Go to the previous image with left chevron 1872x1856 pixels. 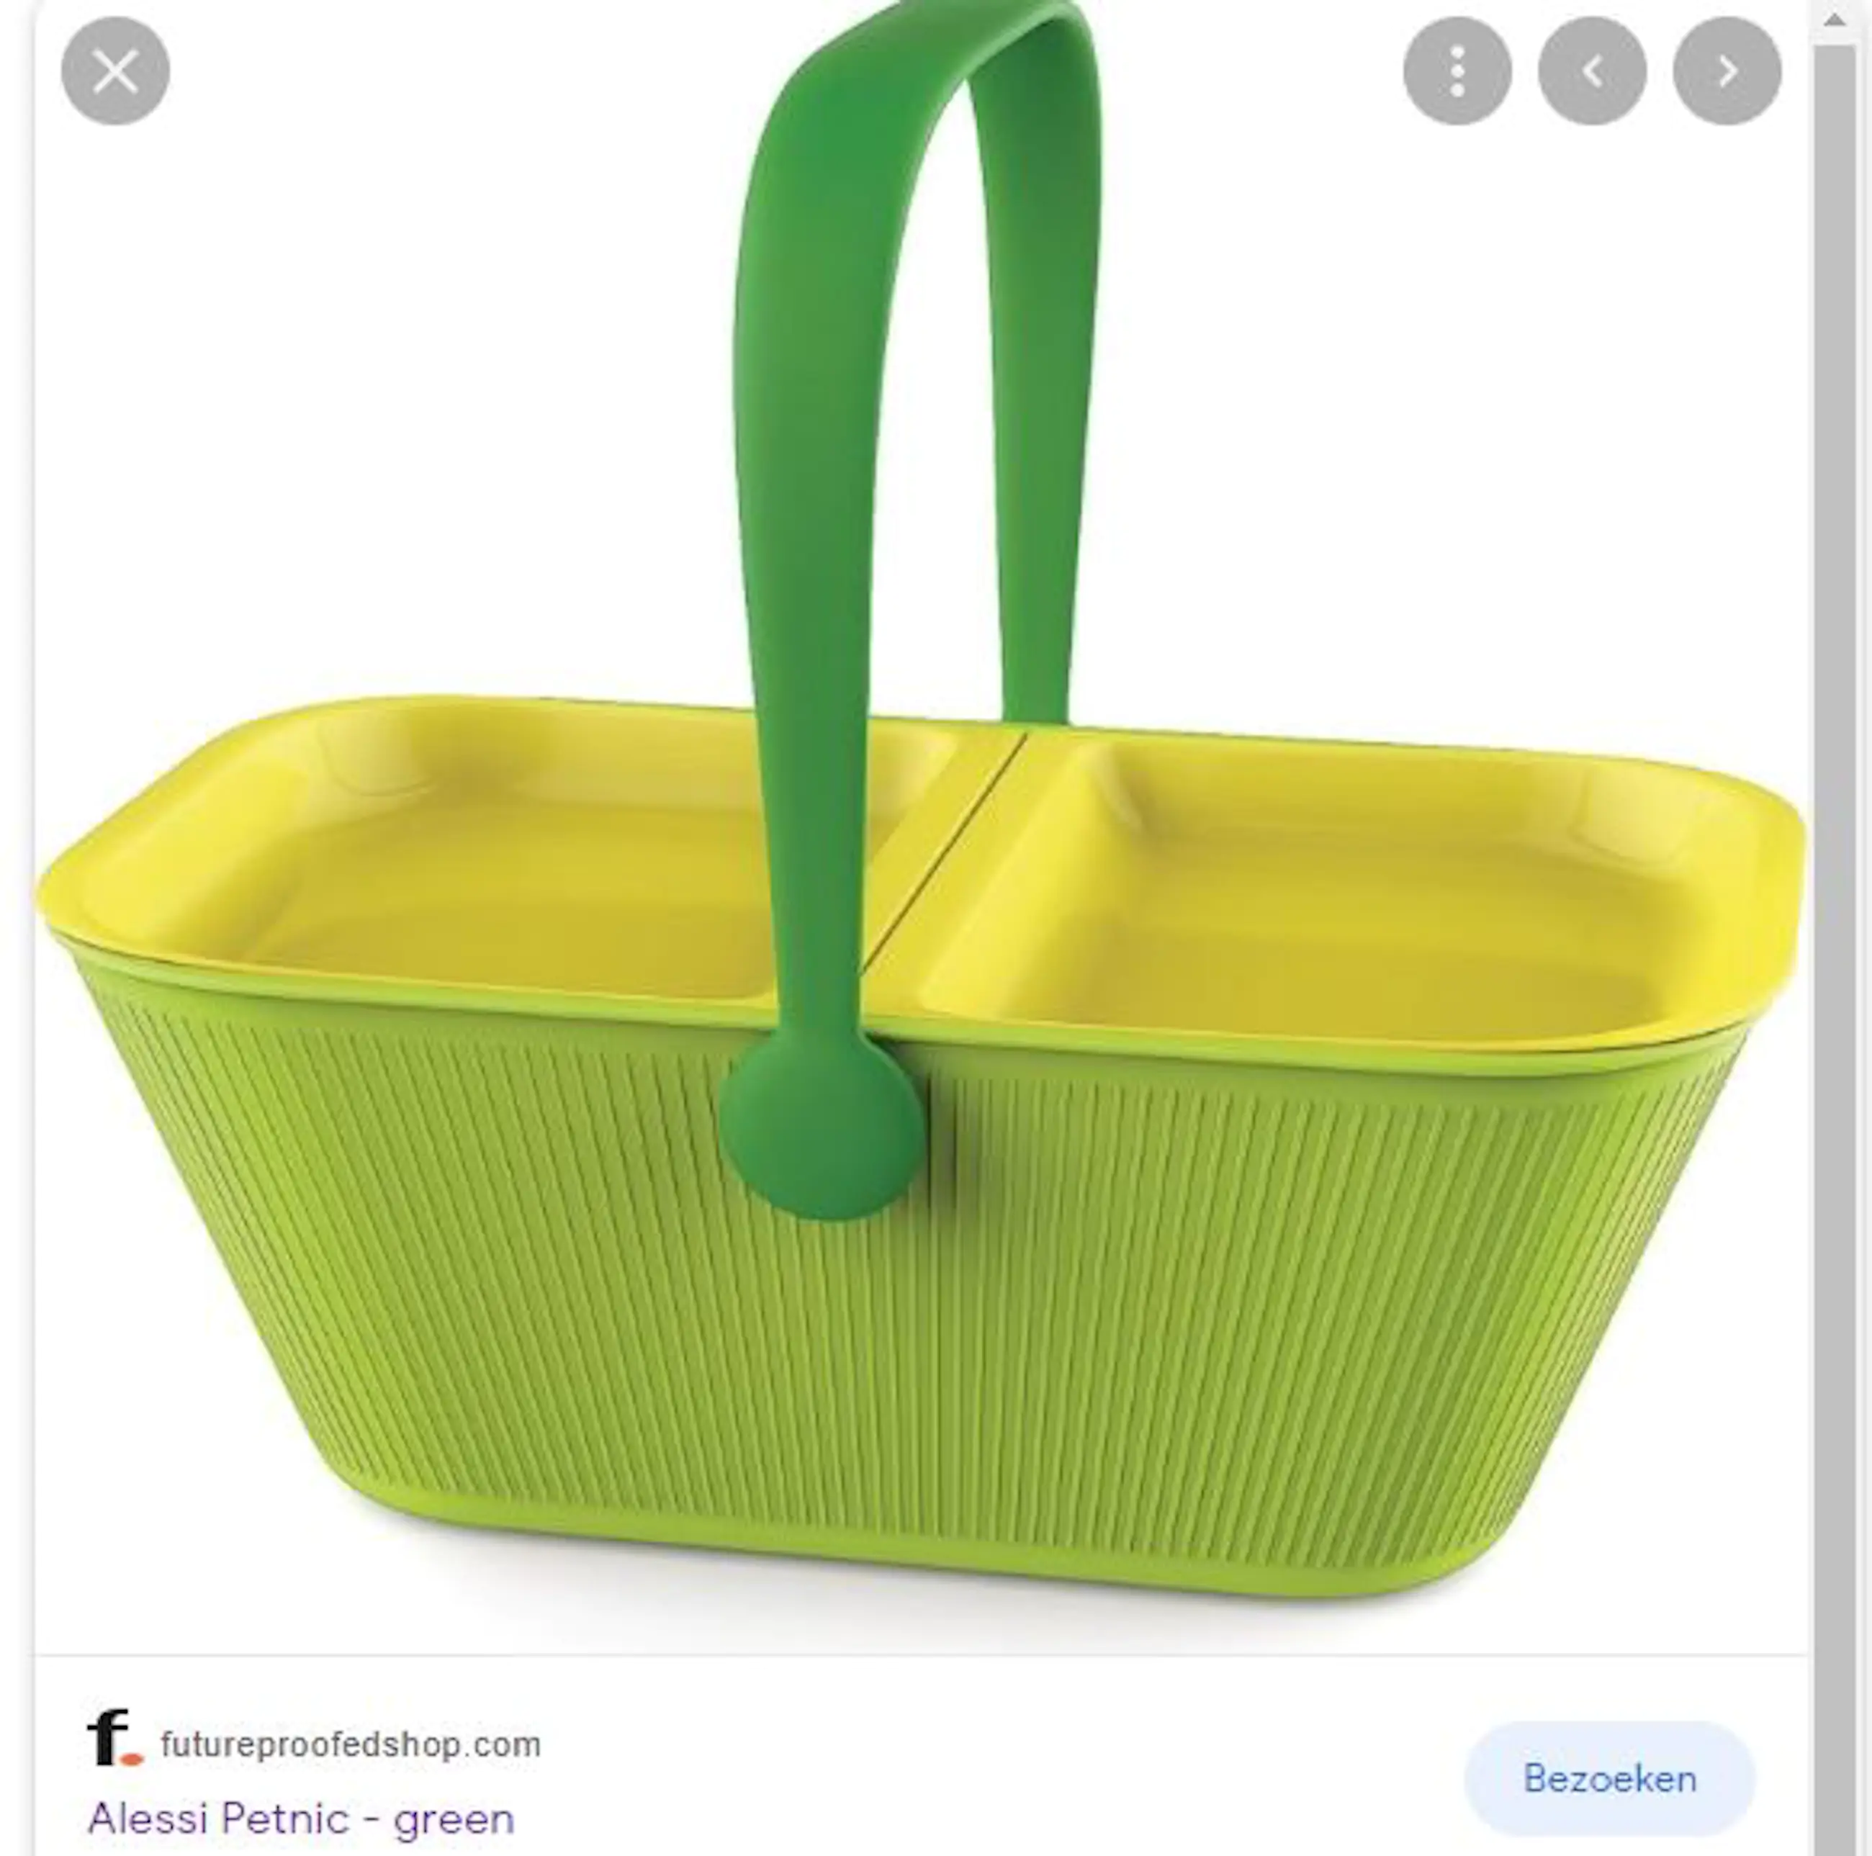[1592, 71]
